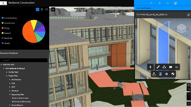Click the scene widget button on map
The width and height of the screenshot is (191, 107).
53,9
